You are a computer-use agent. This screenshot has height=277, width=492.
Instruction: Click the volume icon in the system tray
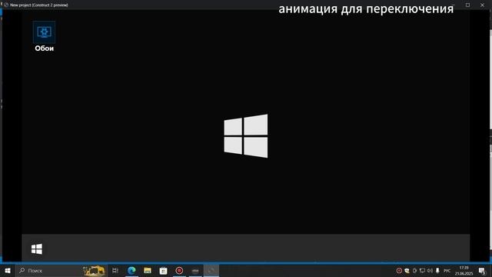tap(430, 270)
